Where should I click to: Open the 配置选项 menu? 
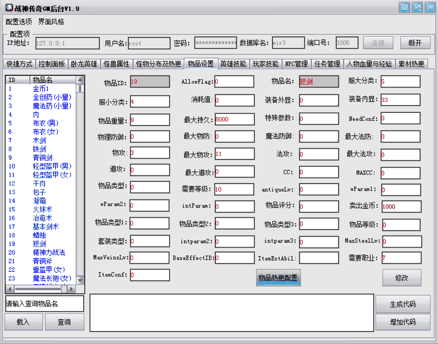click(19, 22)
